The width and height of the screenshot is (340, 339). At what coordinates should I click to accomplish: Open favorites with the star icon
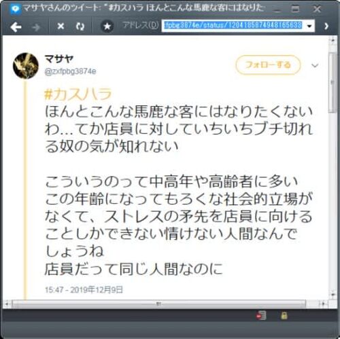107,26
